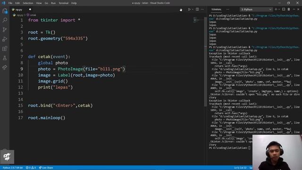The width and height of the screenshot is (302, 170).
Task: Create a new terminal with plus icon
Action: 276,9
